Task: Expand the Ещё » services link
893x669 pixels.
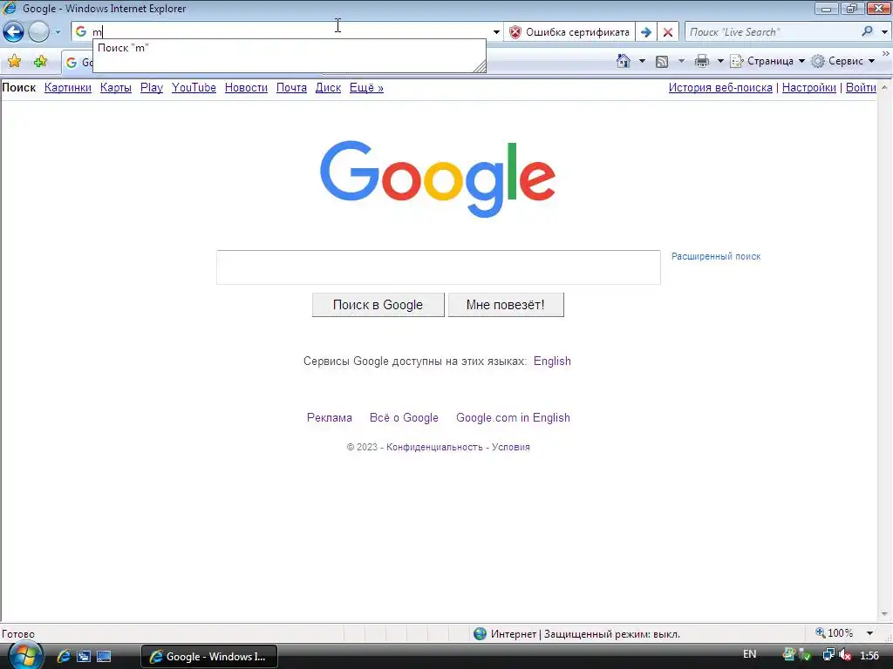Action: click(366, 88)
